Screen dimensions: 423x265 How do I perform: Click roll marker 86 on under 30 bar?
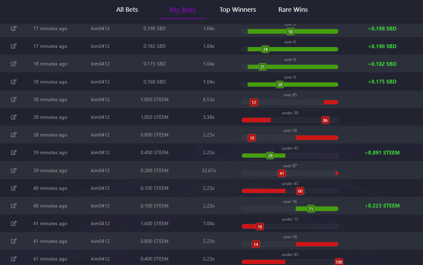pos(325,120)
